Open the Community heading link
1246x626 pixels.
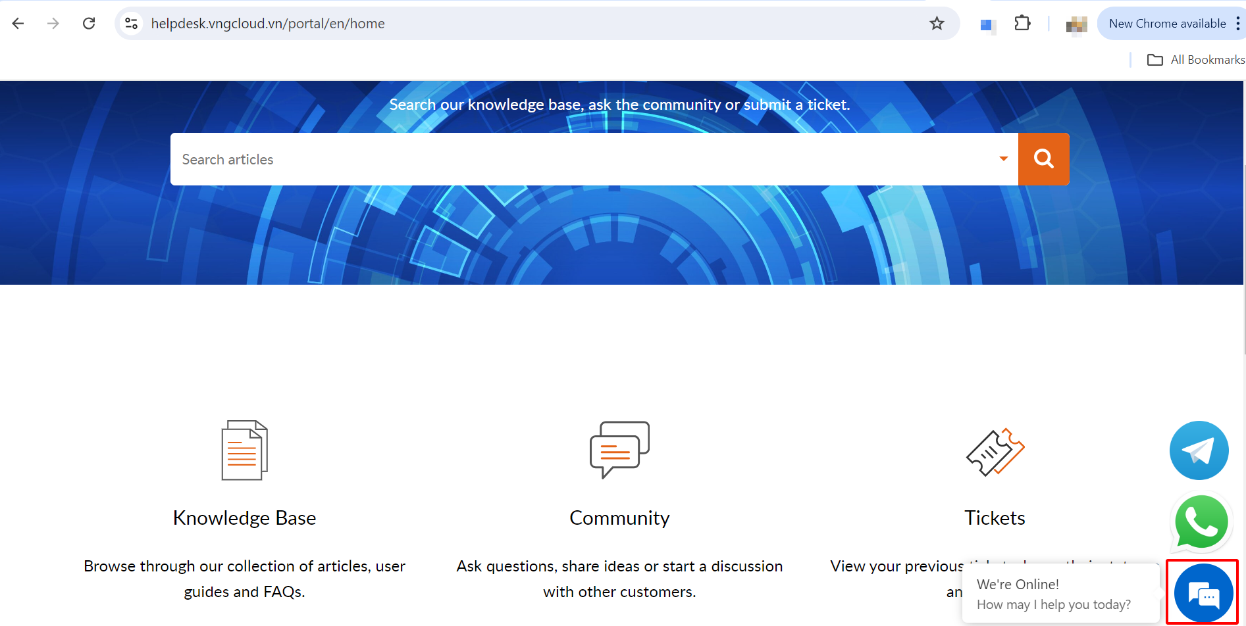pos(619,518)
